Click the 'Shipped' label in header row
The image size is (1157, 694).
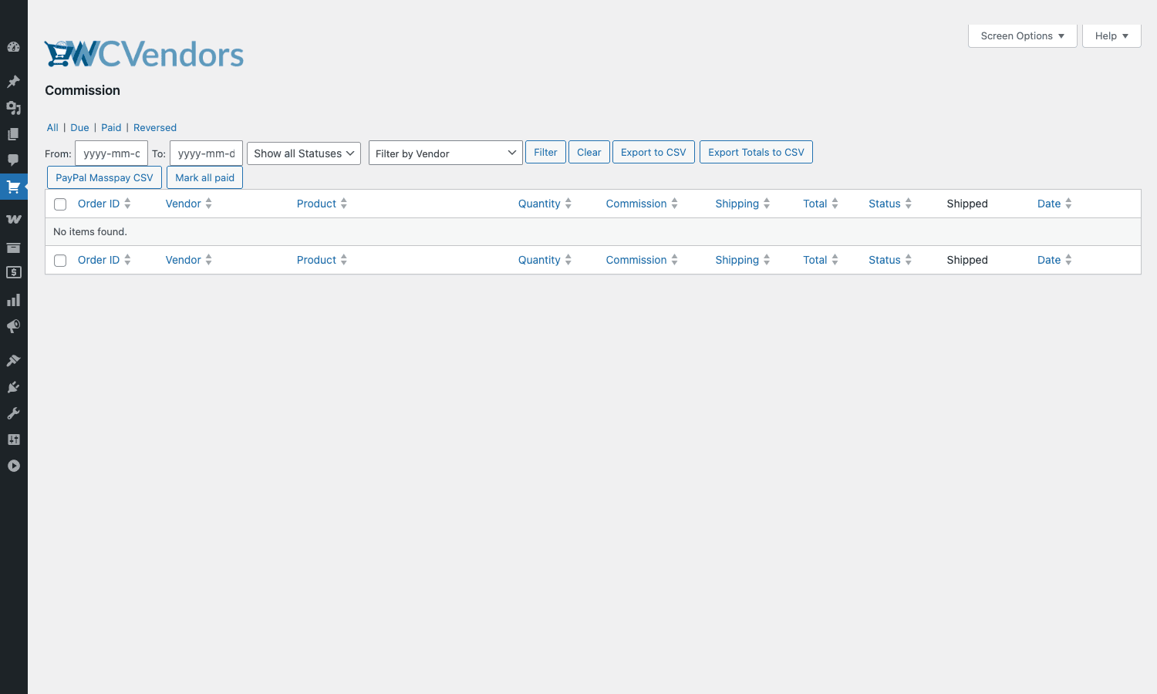coord(967,204)
